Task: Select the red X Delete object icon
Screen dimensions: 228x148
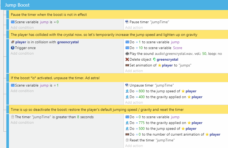Action: [x=127, y=59]
